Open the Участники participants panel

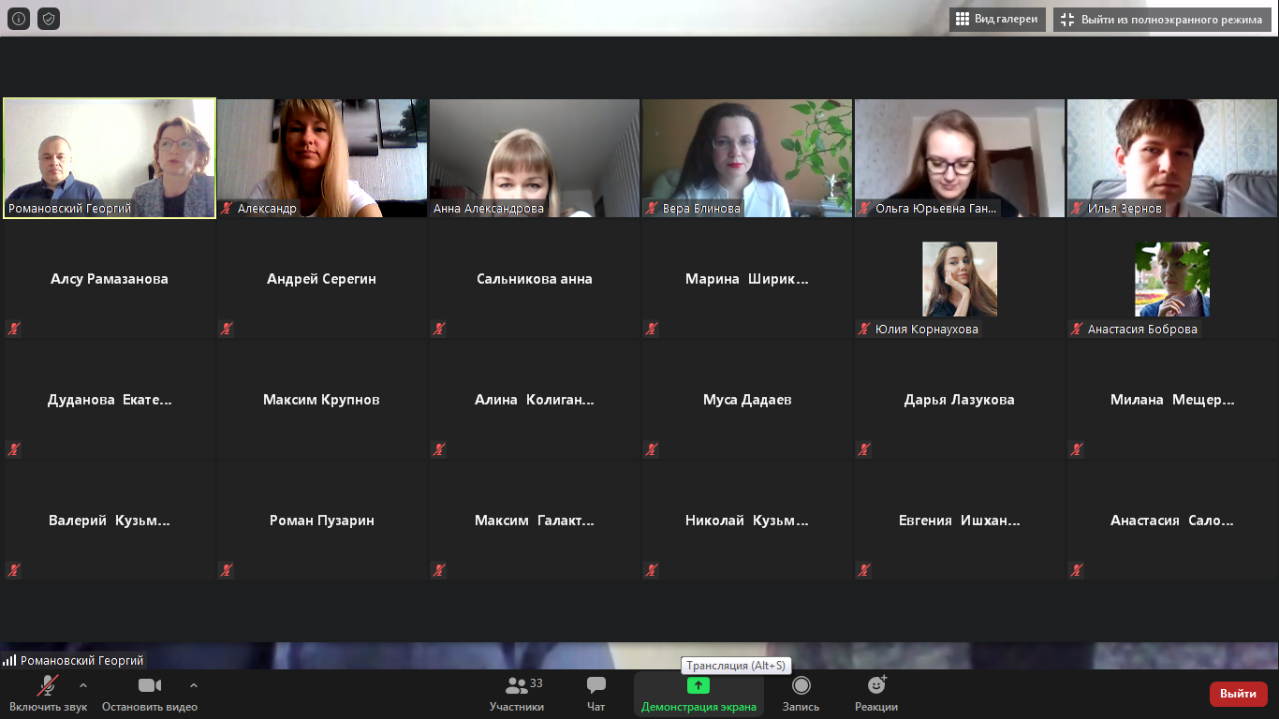coord(517,694)
